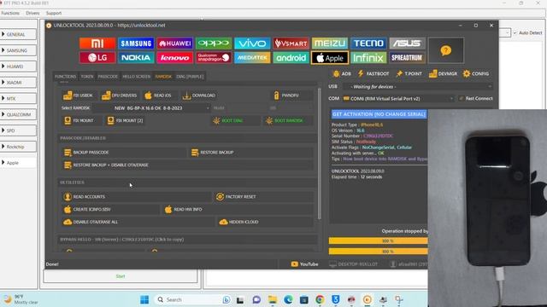547x307 pixels.
Task: Select the Lenovo brand logo
Action: 174,58
